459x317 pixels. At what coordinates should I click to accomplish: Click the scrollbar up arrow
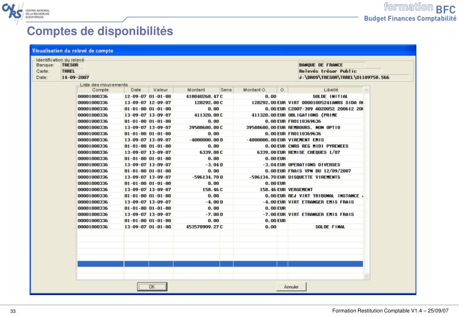coord(367,90)
